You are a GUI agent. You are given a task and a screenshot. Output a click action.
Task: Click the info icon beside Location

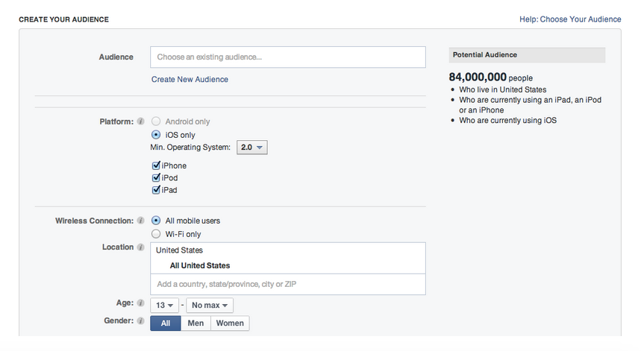click(141, 247)
